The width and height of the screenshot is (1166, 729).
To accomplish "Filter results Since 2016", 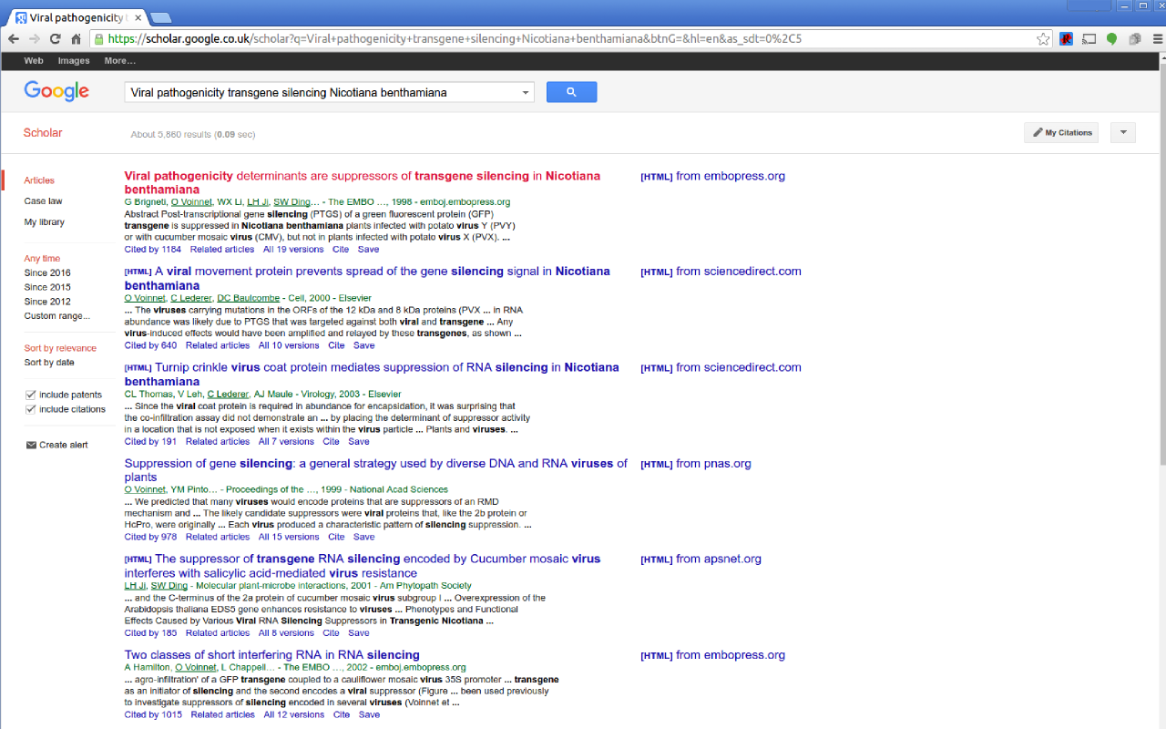I will pos(47,273).
